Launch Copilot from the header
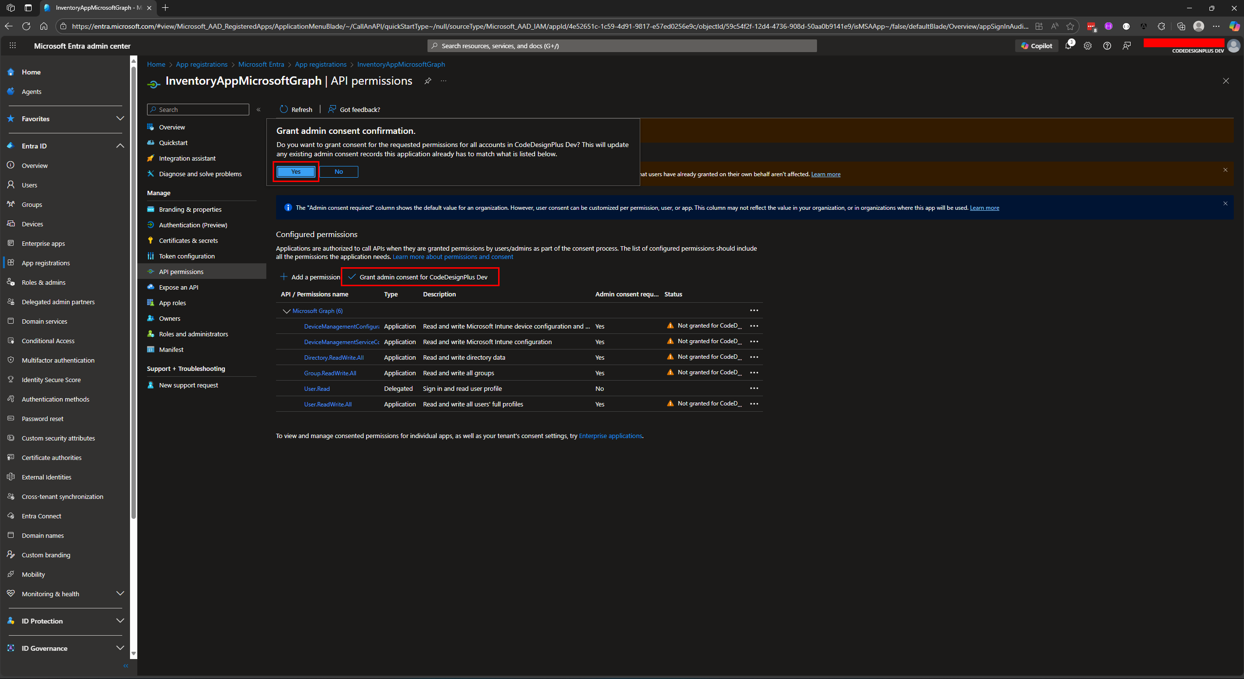1244x679 pixels. pyautogui.click(x=1037, y=46)
